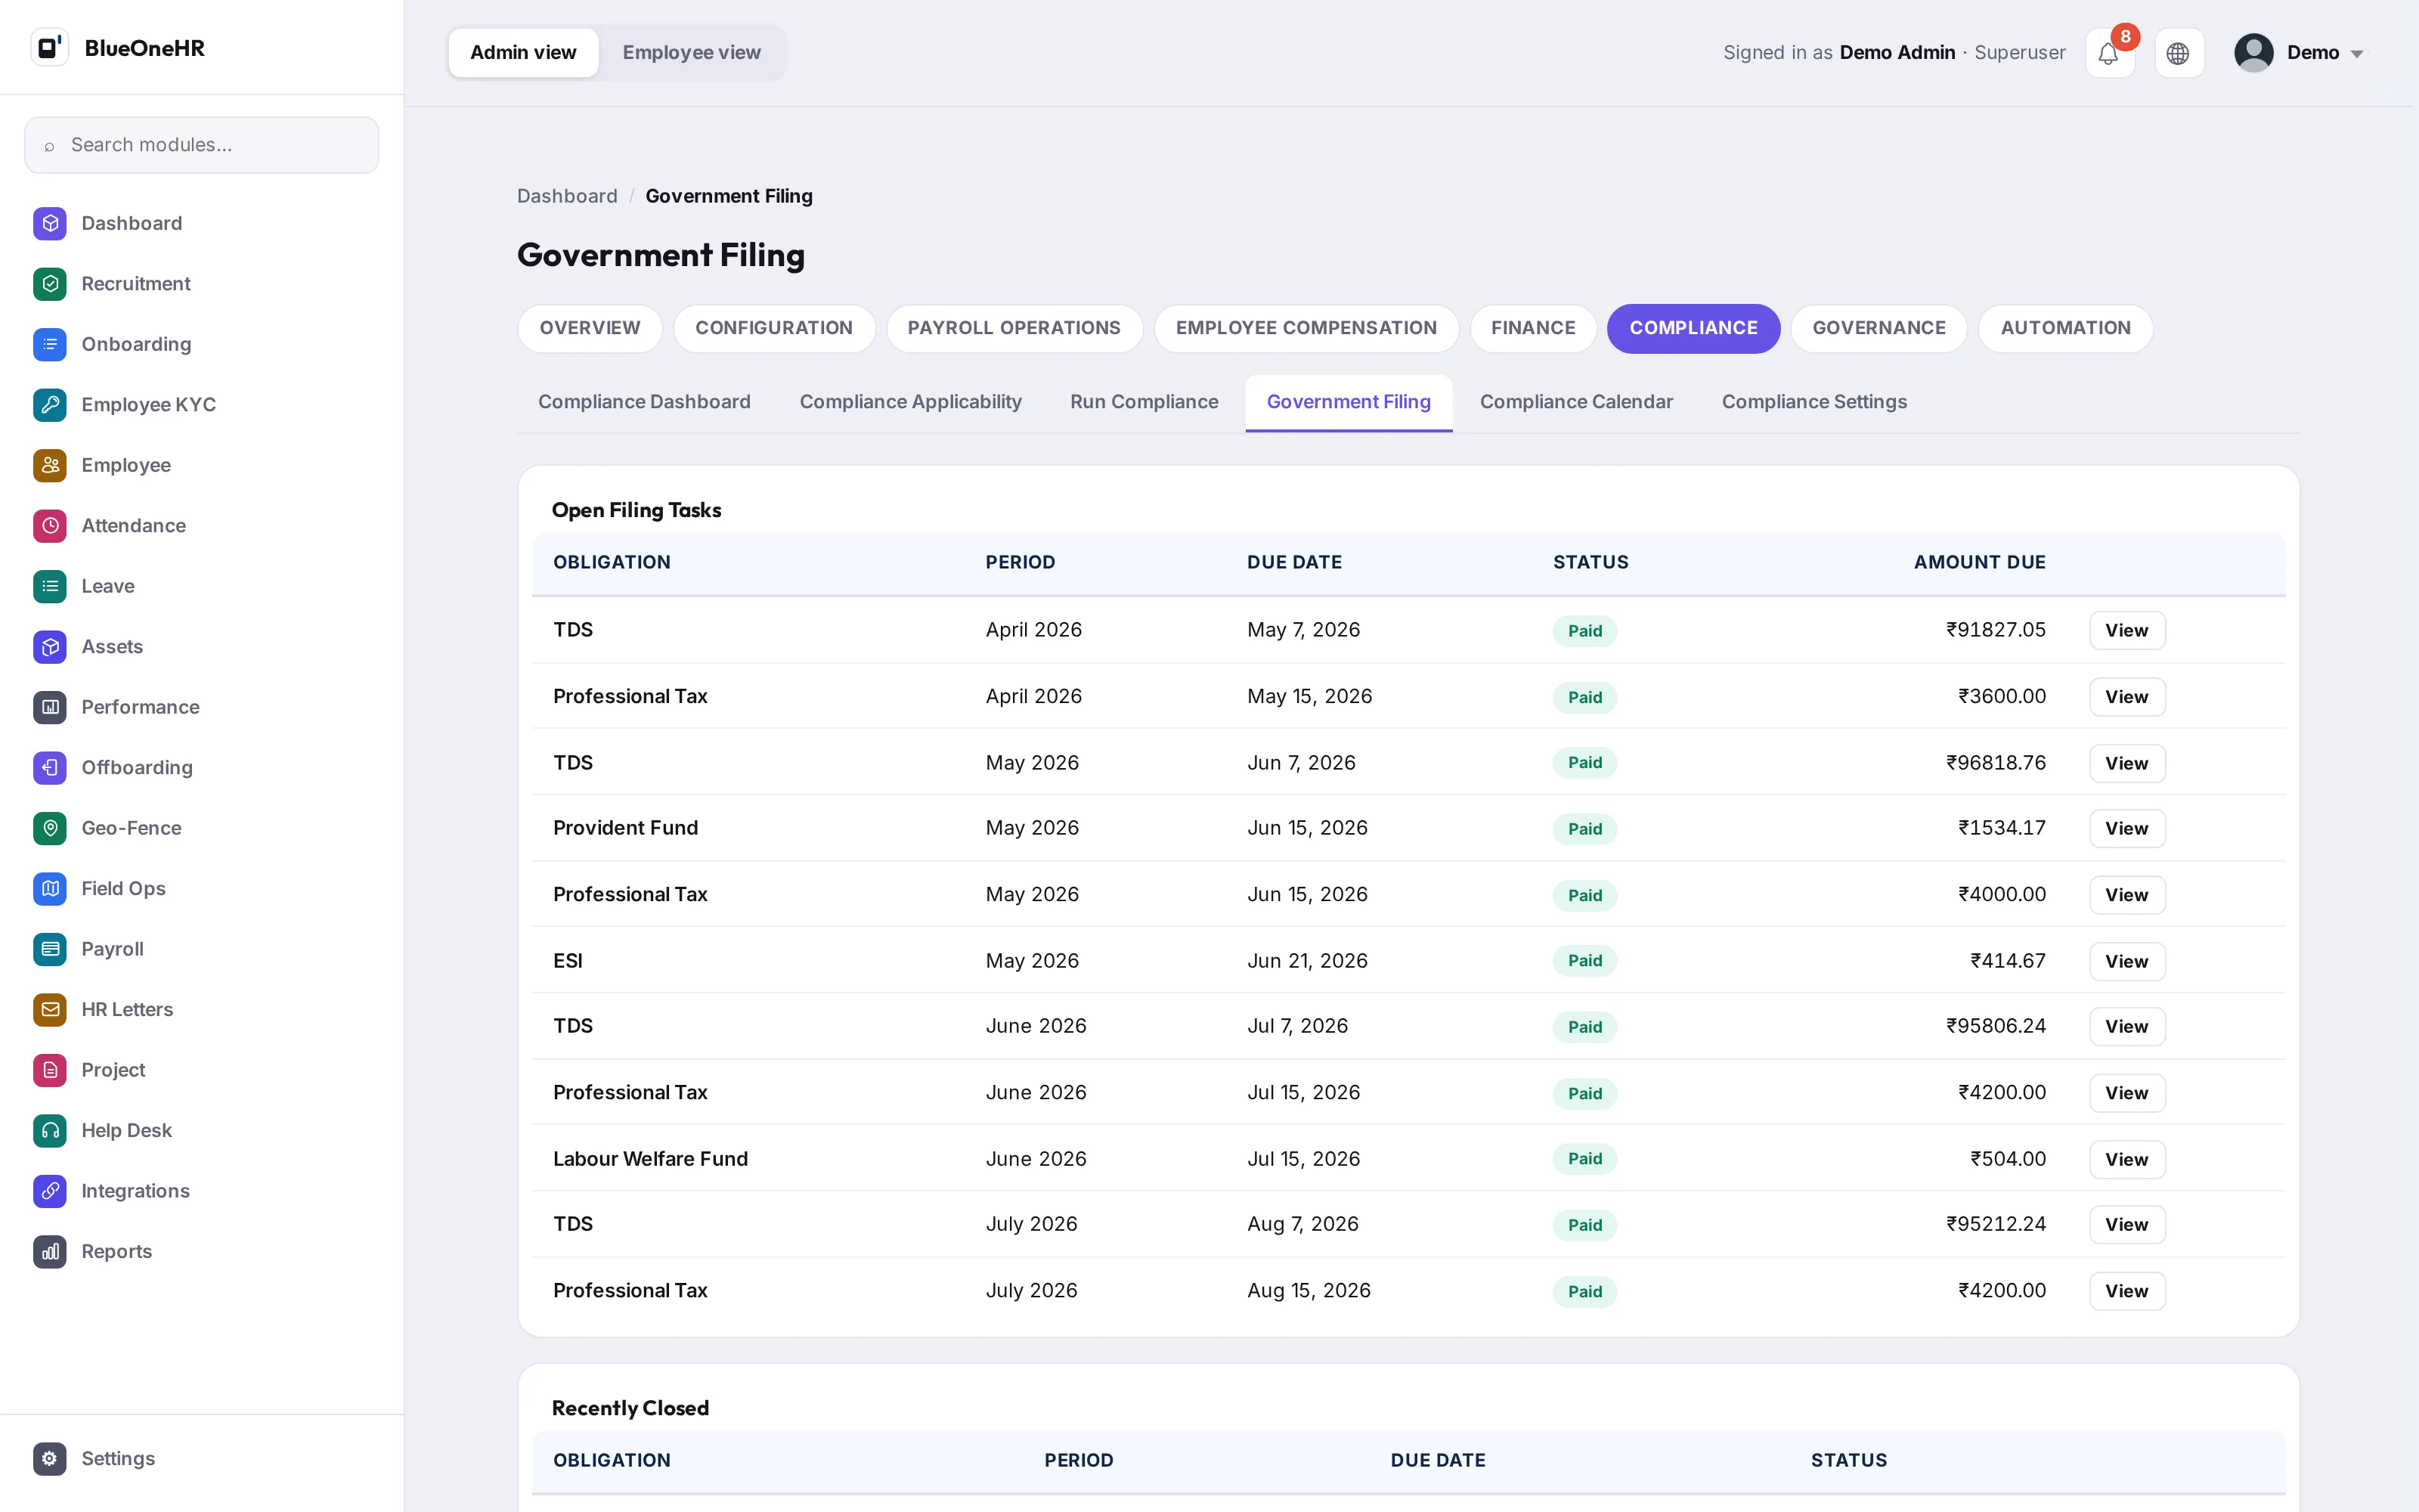Click the AMOUNT DUE column header
The width and height of the screenshot is (2419, 1512).
(1979, 563)
